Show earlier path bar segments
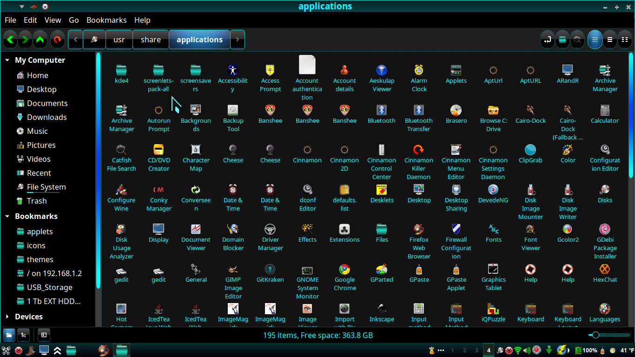 75,40
